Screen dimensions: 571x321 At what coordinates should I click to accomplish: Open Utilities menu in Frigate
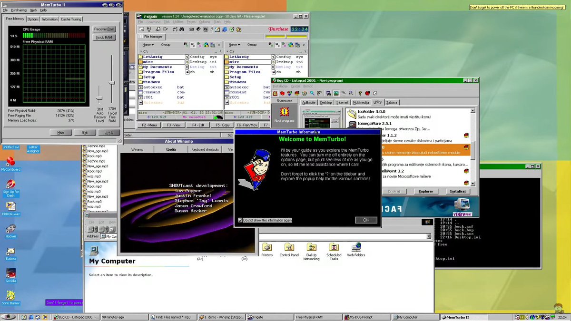[178, 22]
